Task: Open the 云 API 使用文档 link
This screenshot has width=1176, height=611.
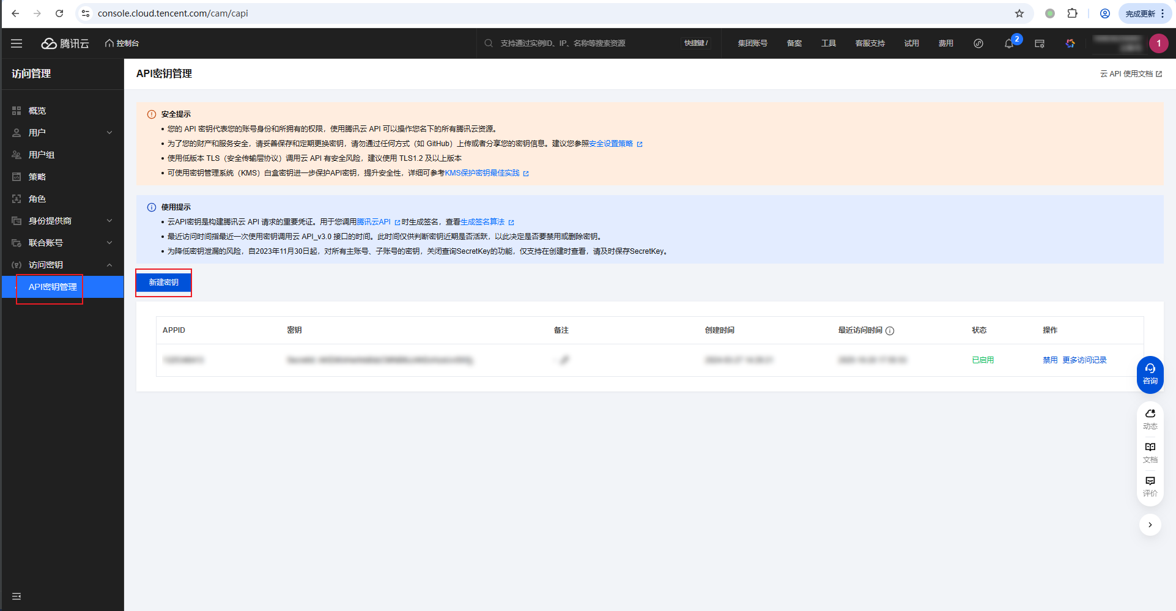Action: point(1131,74)
